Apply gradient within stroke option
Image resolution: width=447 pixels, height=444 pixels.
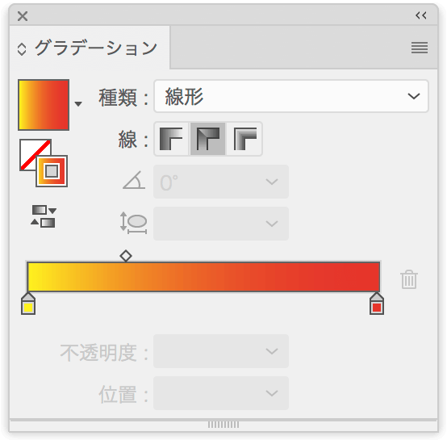pos(171,139)
